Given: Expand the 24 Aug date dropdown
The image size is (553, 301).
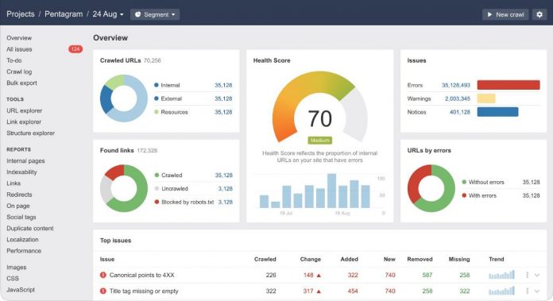Looking at the screenshot, I should pyautogui.click(x=108, y=14).
